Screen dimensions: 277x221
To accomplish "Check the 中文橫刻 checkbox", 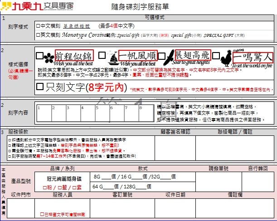I will (38, 26).
